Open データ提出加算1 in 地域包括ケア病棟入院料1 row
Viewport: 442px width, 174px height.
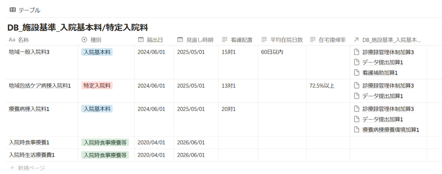tap(383, 96)
